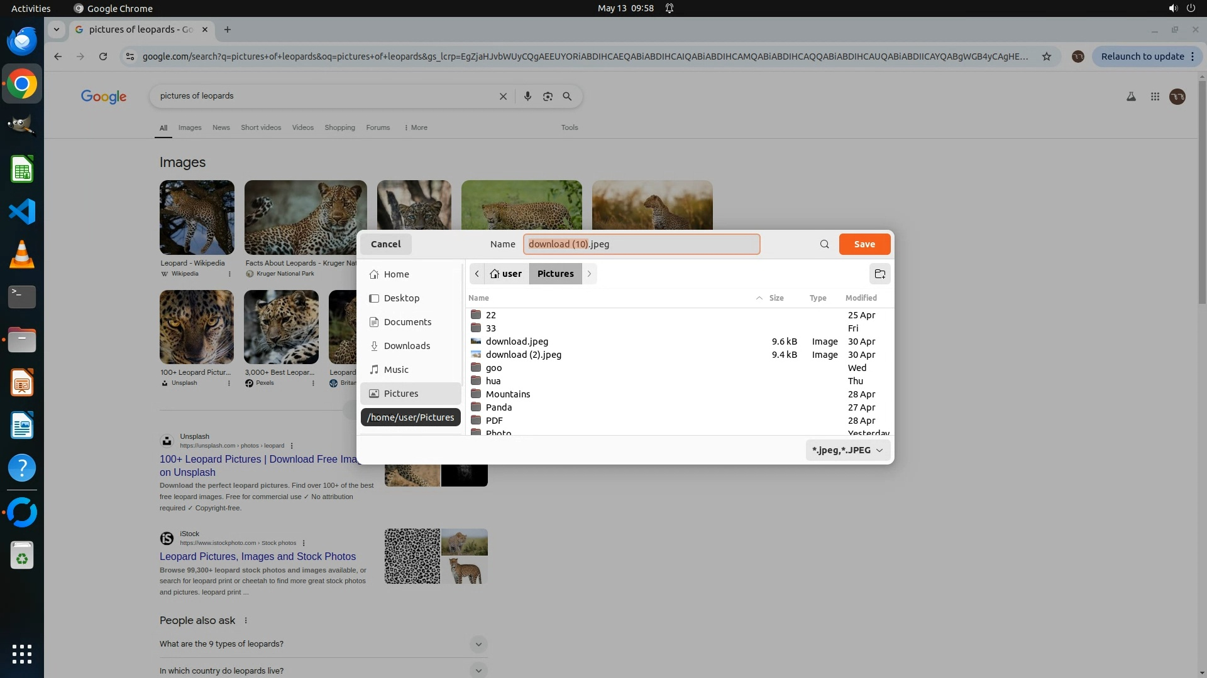Open the Mountains folder in file list
Viewport: 1207px width, 678px height.
tap(507, 394)
